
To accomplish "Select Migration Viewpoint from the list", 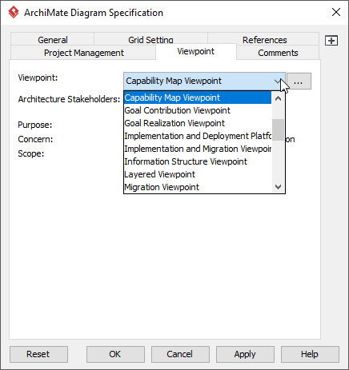I will pyautogui.click(x=198, y=187).
